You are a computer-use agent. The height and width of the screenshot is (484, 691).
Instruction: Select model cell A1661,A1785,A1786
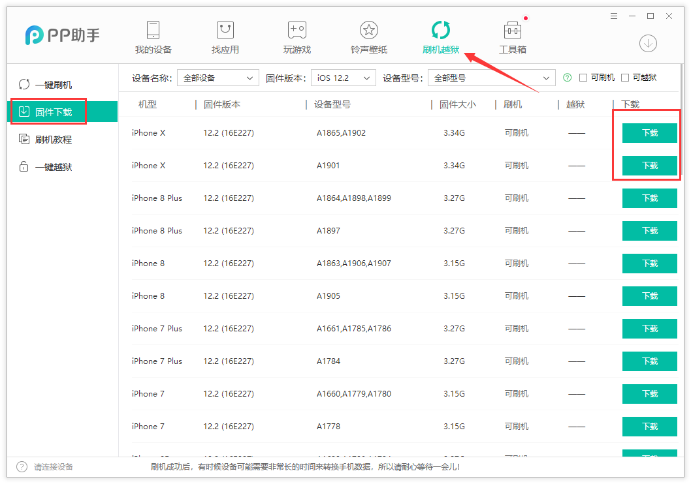point(354,328)
